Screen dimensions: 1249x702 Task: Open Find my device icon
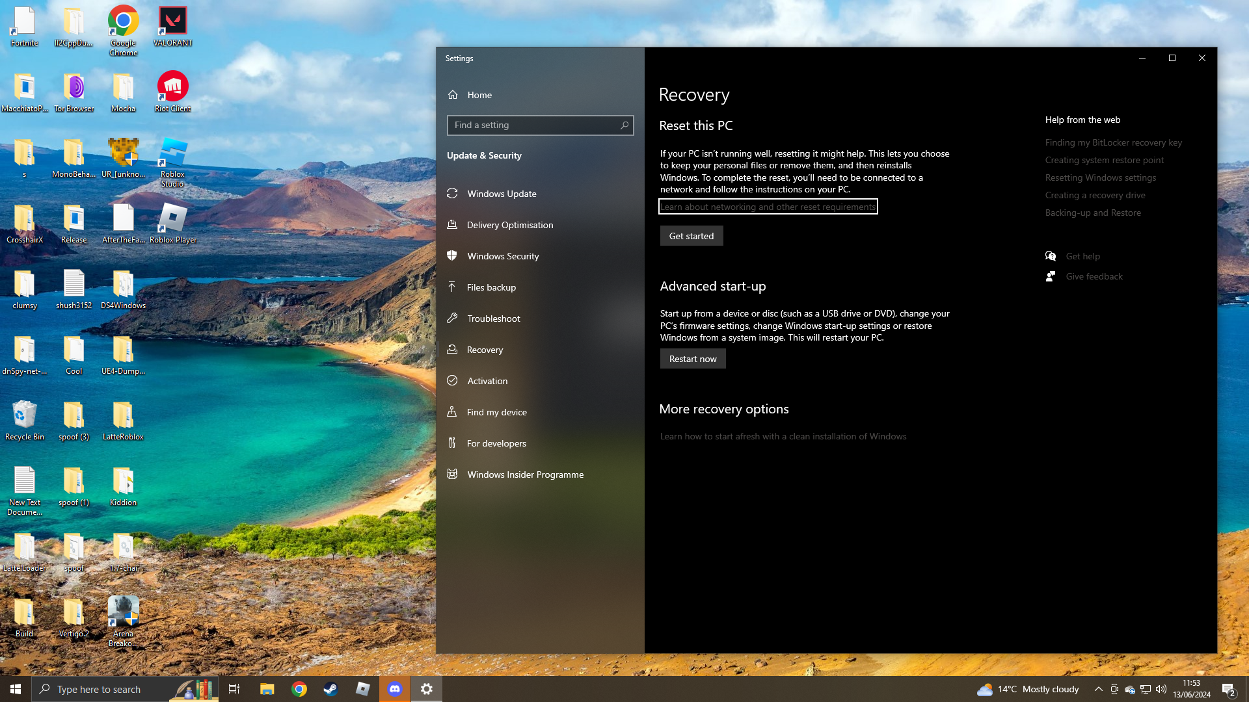452,412
